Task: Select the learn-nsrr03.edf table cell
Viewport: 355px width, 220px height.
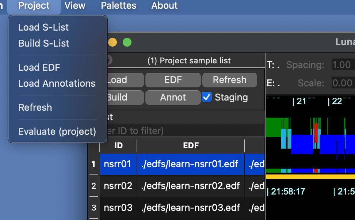Action: click(x=190, y=208)
